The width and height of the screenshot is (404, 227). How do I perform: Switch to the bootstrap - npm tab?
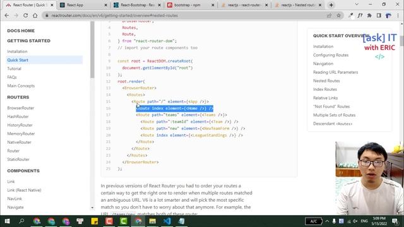191,5
